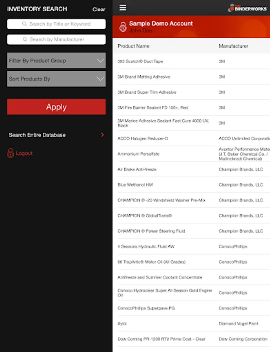
Task: Click the Sample Demo Account title
Action: pos(161,23)
